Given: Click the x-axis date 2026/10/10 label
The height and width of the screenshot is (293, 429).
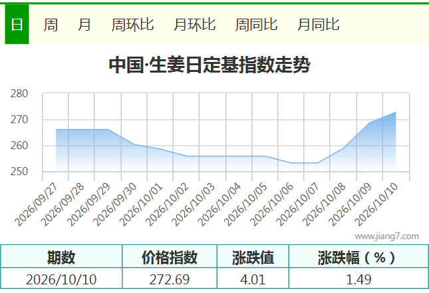Looking at the screenshot, I should pos(376,204).
